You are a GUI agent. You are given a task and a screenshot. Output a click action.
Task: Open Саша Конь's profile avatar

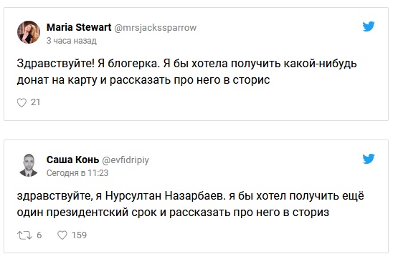(x=29, y=165)
